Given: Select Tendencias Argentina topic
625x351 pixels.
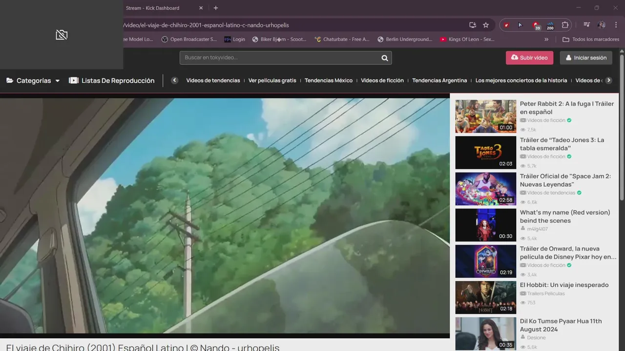Looking at the screenshot, I should (x=439, y=80).
